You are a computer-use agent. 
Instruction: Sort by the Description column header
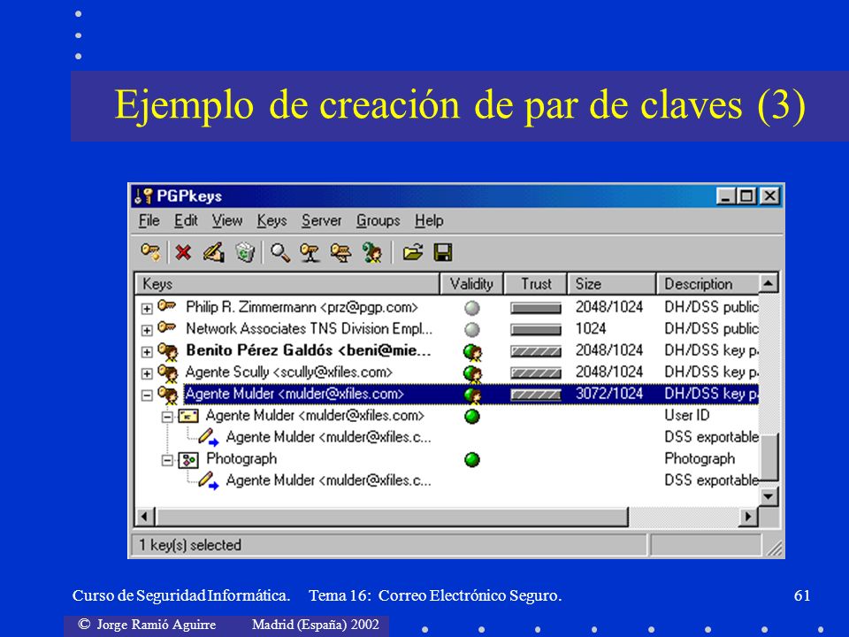(707, 284)
